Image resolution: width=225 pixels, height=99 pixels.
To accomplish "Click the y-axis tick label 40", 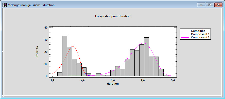I will [46, 28].
